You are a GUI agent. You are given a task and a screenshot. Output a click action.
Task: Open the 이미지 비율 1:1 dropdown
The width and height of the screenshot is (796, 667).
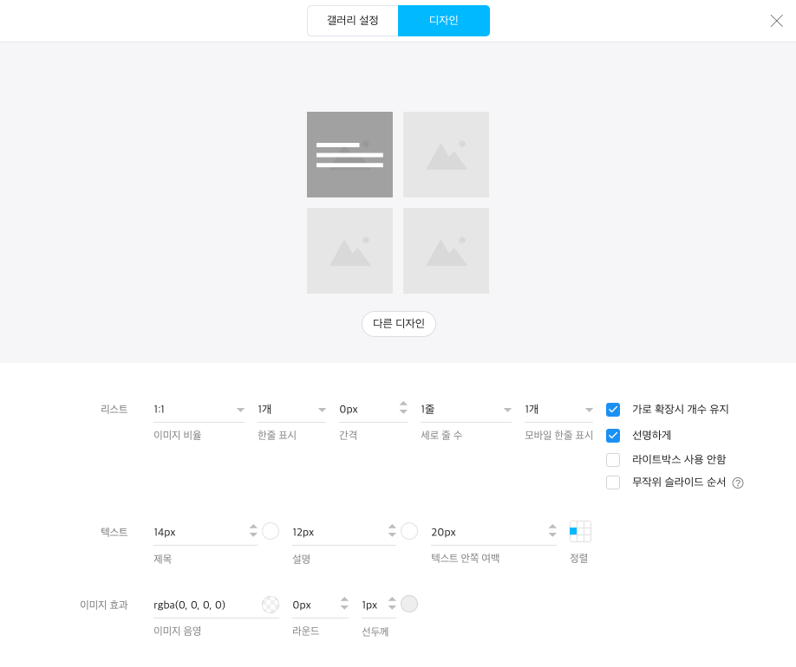199,410
